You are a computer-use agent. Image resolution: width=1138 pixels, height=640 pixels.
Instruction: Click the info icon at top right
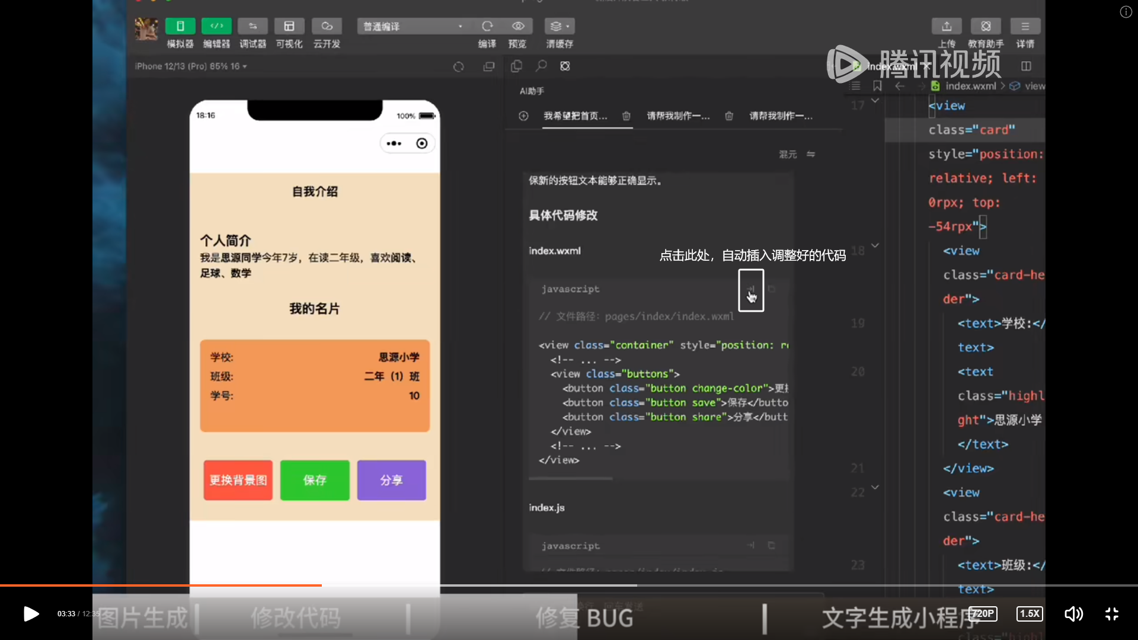click(x=1126, y=12)
